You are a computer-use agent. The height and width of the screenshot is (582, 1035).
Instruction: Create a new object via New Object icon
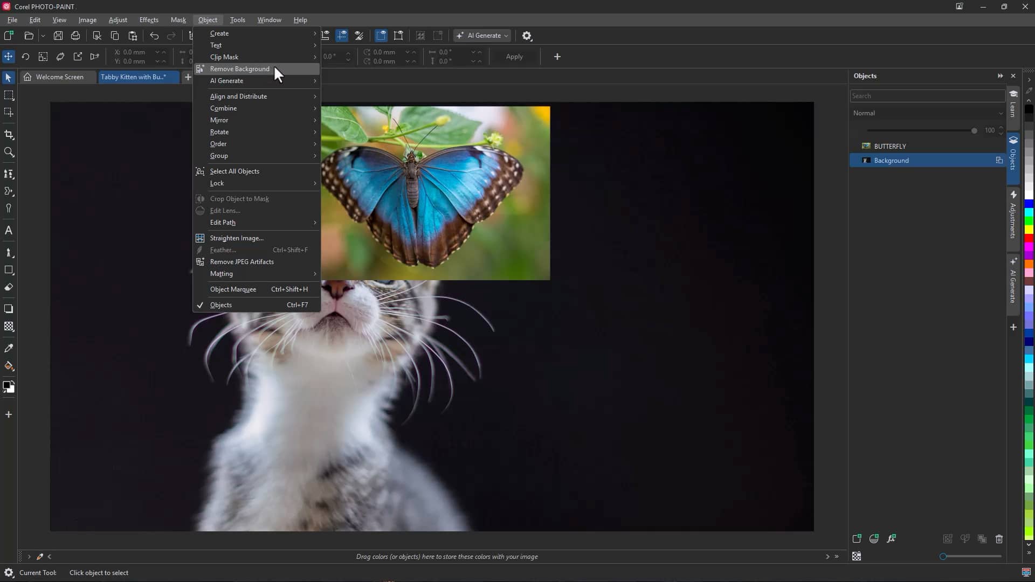[x=857, y=538]
